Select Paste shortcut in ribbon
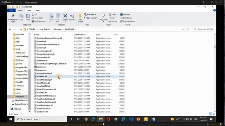The width and height of the screenshot is (225, 126). 38,21
